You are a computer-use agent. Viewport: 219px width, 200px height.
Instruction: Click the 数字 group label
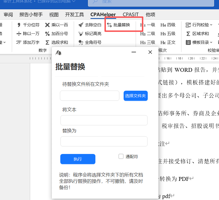(x=42, y=50)
